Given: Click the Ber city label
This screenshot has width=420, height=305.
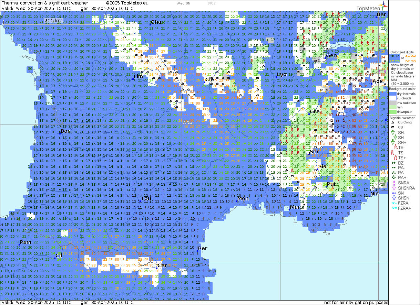Looking at the screenshot, I should 381,14.
